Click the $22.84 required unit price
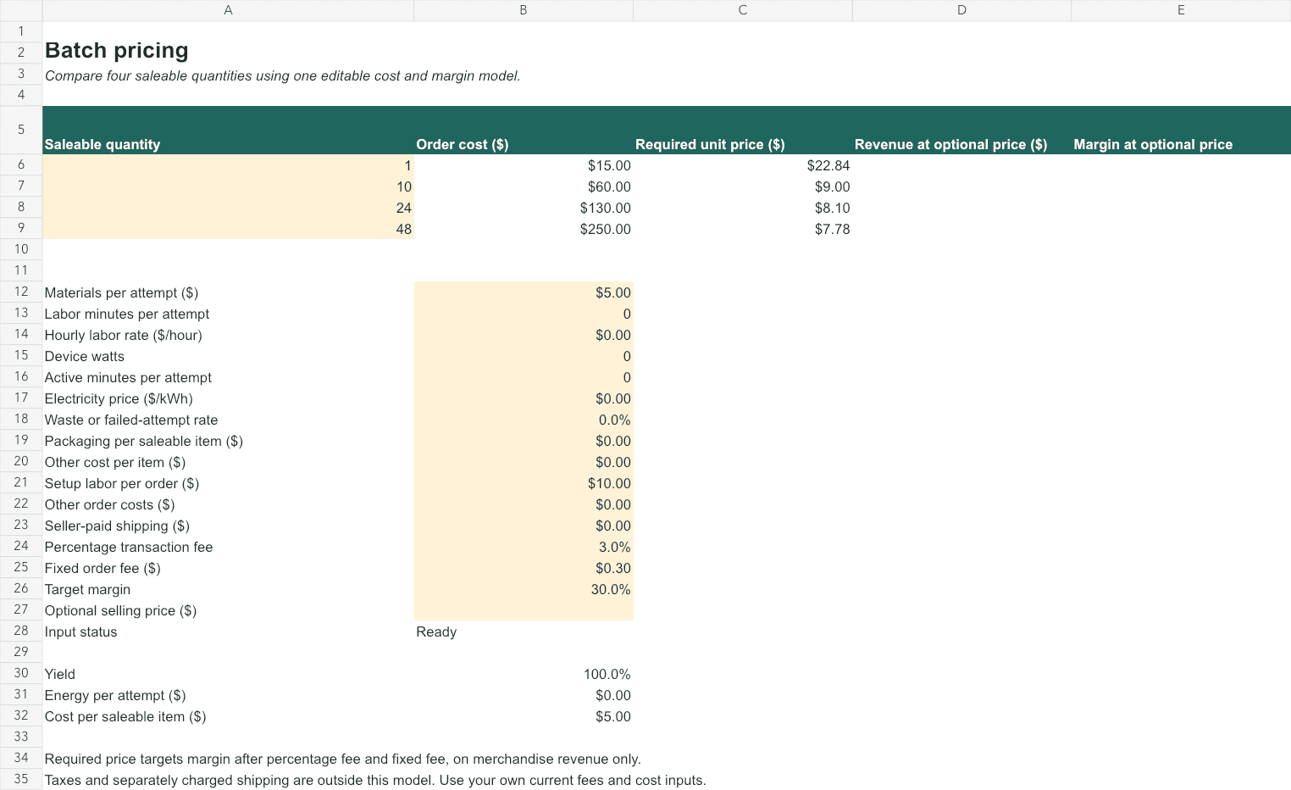Screen dimensions: 1291x790 (x=743, y=165)
